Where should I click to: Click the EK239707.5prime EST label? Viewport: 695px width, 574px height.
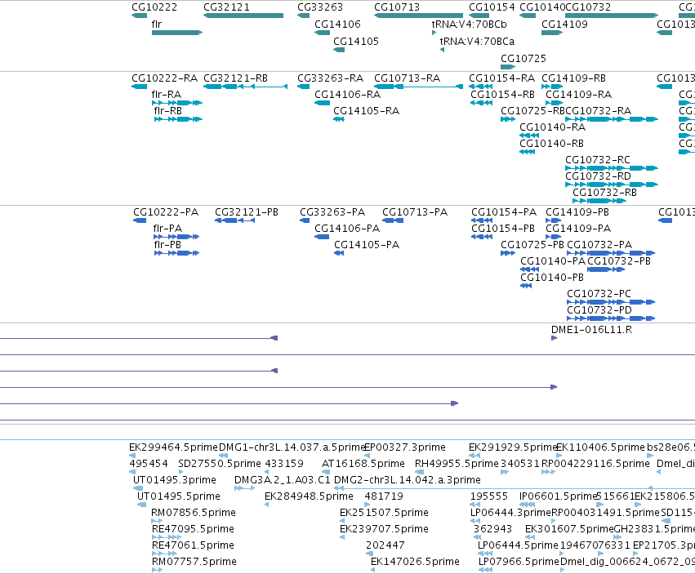click(385, 529)
